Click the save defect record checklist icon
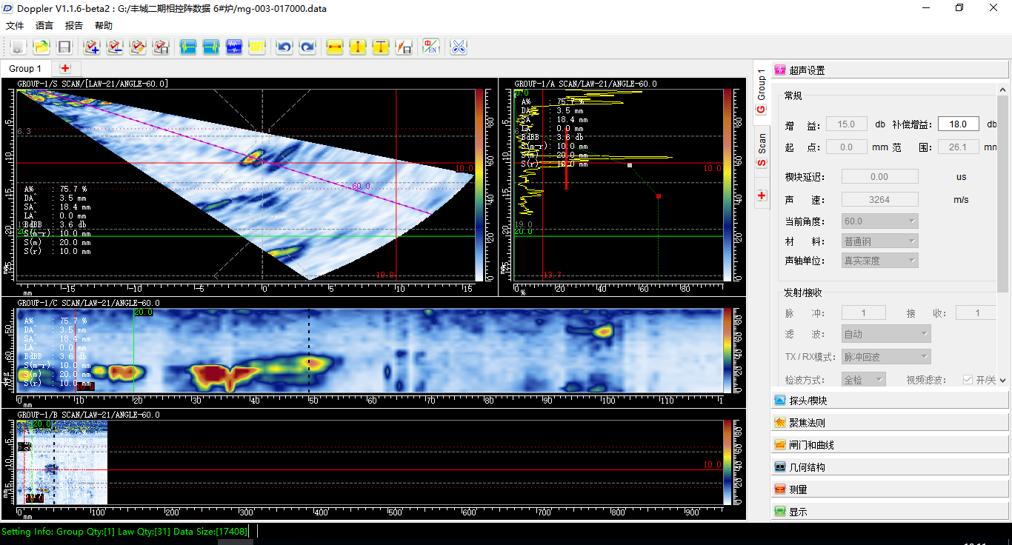The width and height of the screenshot is (1012, 545). tap(161, 47)
